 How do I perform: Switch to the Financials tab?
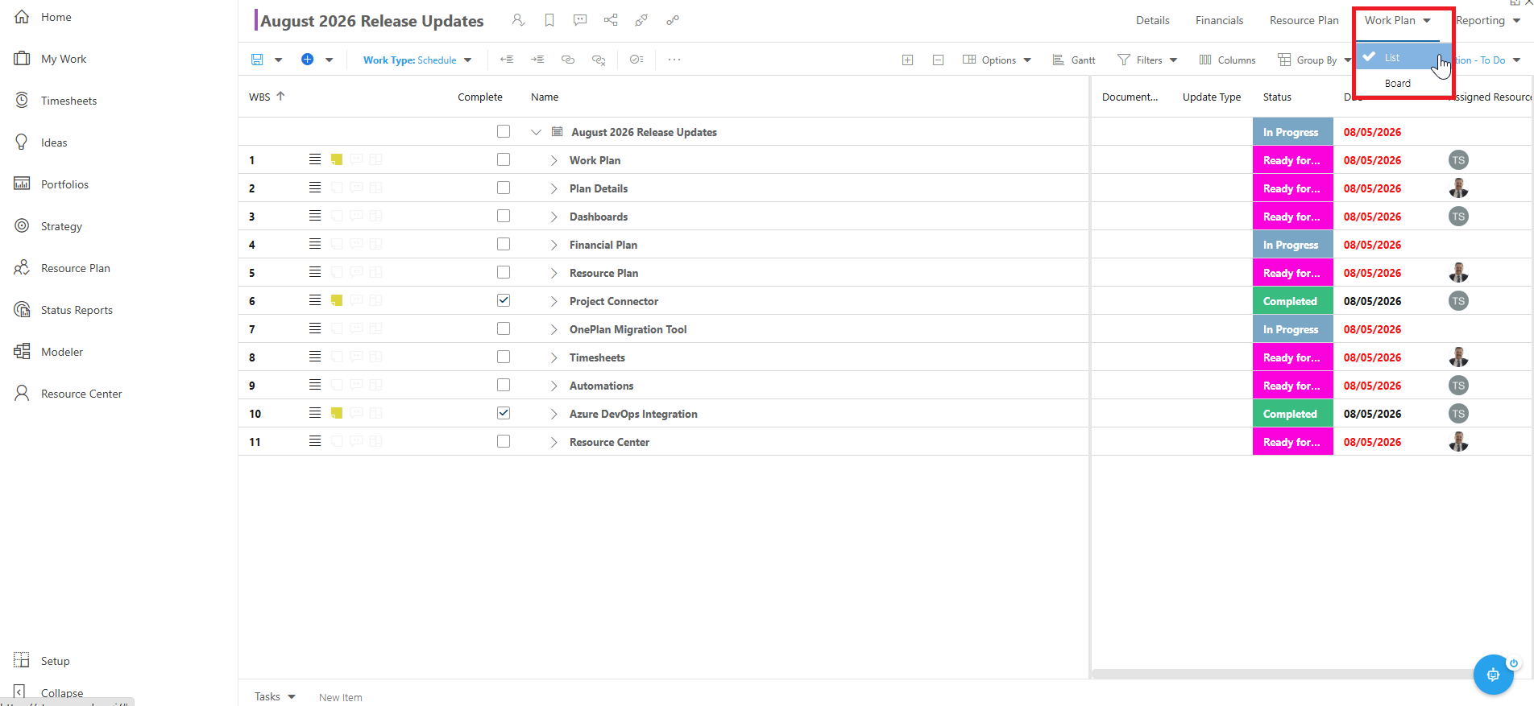point(1219,20)
